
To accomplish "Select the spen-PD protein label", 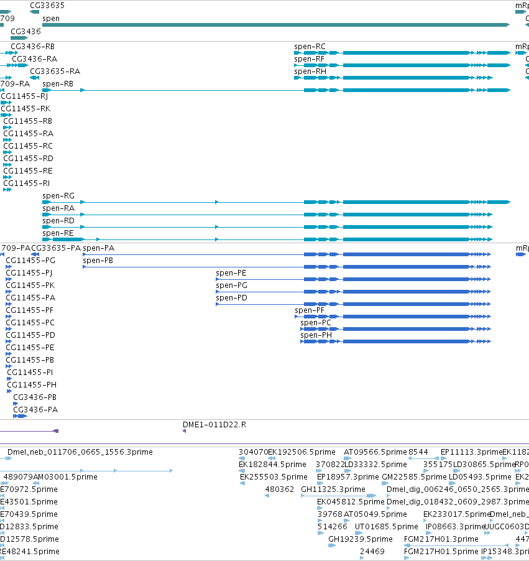I will click(231, 298).
